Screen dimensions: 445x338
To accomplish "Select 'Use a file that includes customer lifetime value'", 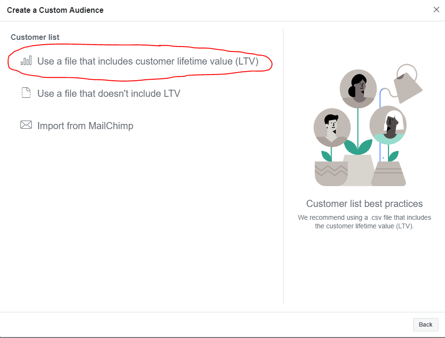I will pyautogui.click(x=148, y=61).
